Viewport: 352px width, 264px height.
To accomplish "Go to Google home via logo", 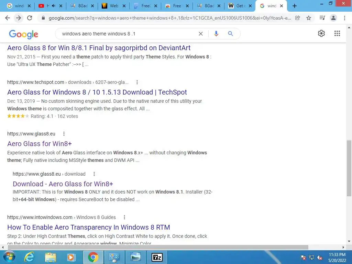I will coord(24,34).
